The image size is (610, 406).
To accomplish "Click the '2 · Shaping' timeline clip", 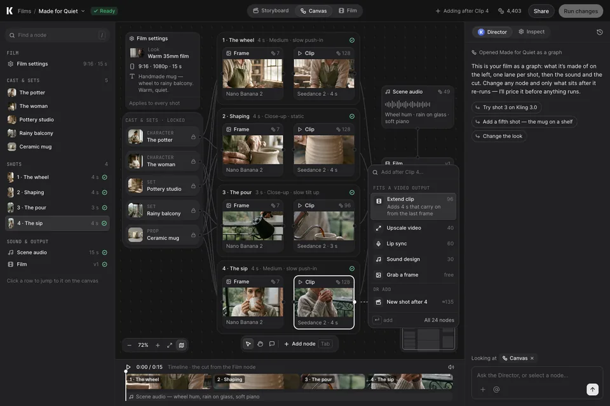I will [x=257, y=381].
